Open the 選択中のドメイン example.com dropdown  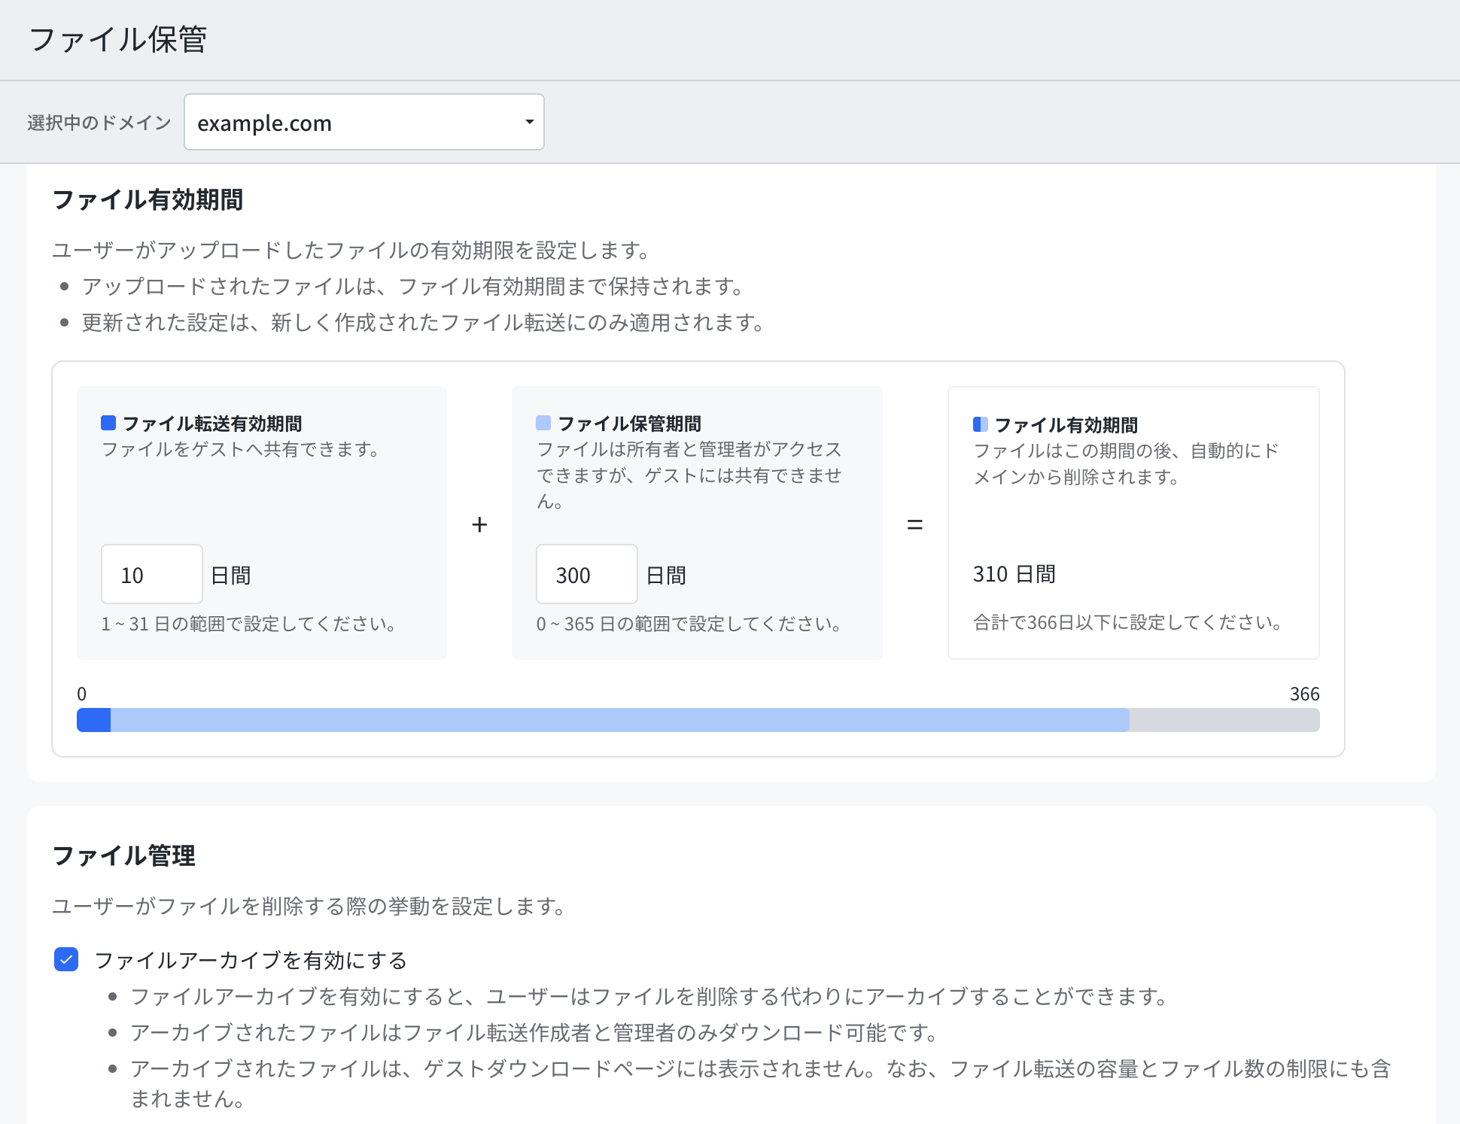(363, 122)
